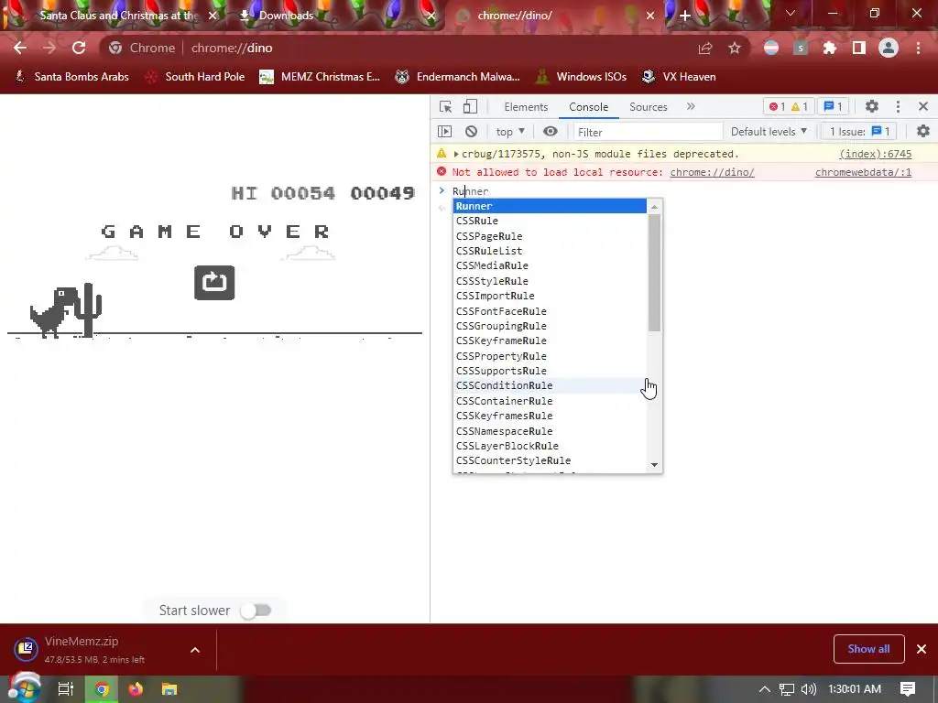This screenshot has width=938, height=703.
Task: Clear the console
Action: coord(472,132)
